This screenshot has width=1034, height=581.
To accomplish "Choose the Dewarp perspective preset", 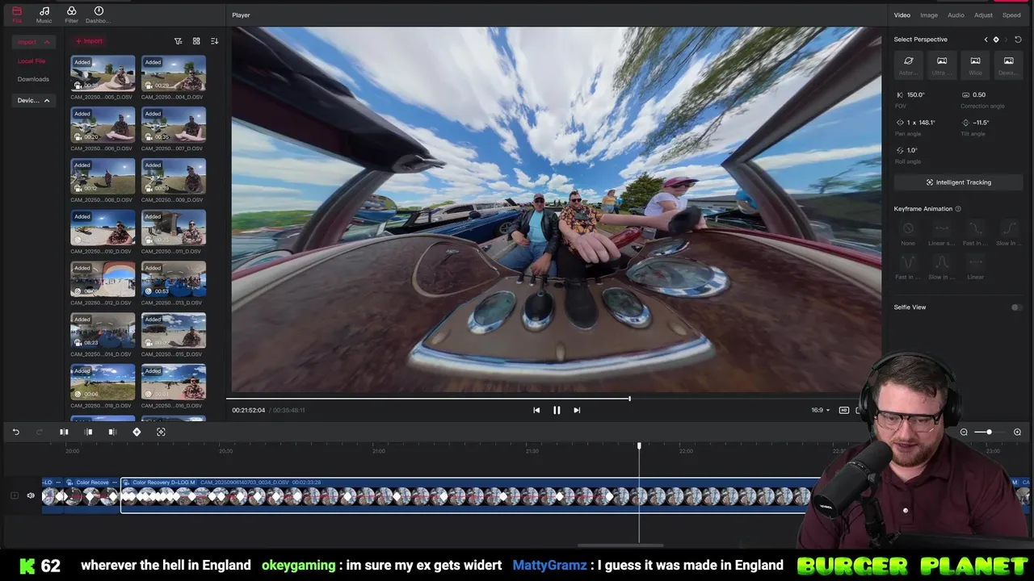I will pos(1008,65).
